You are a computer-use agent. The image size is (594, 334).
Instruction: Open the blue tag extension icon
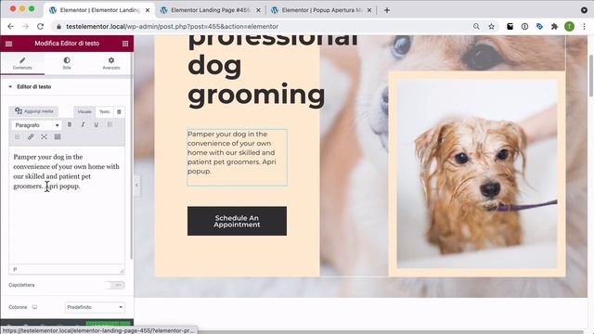[x=539, y=27]
